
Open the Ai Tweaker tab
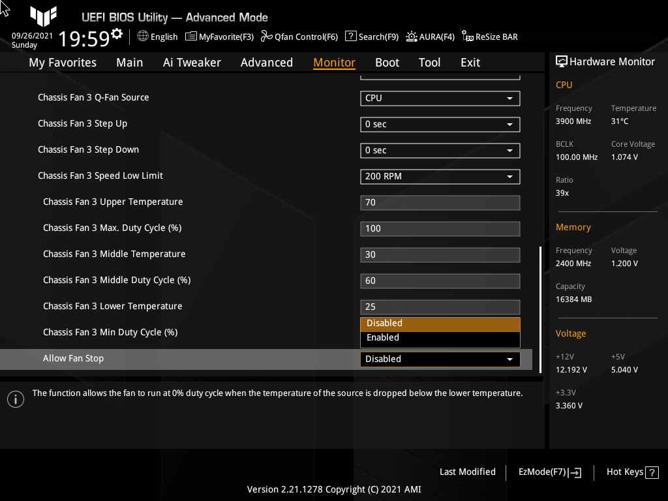[x=192, y=62]
